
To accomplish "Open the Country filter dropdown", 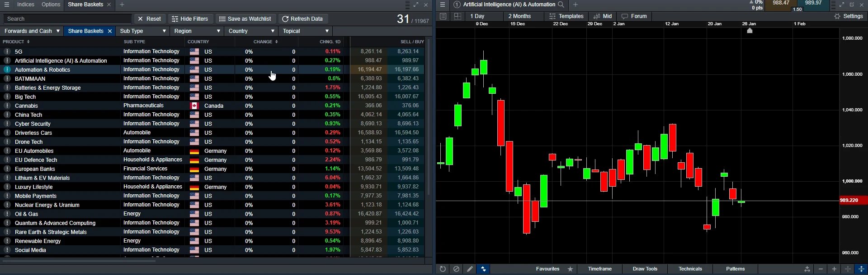I will pos(251,31).
